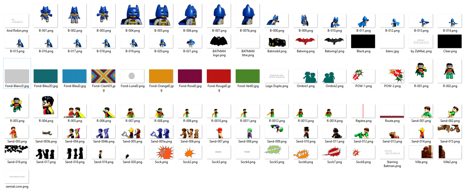Select the zemial.com.png file
Image resolution: width=465 pixels, height=191 pixels.
pos(17,177)
